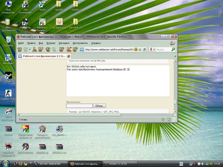Open the Steam desktop shortcut
Screen dimensions: 223x167
pyautogui.click(x=8, y=77)
